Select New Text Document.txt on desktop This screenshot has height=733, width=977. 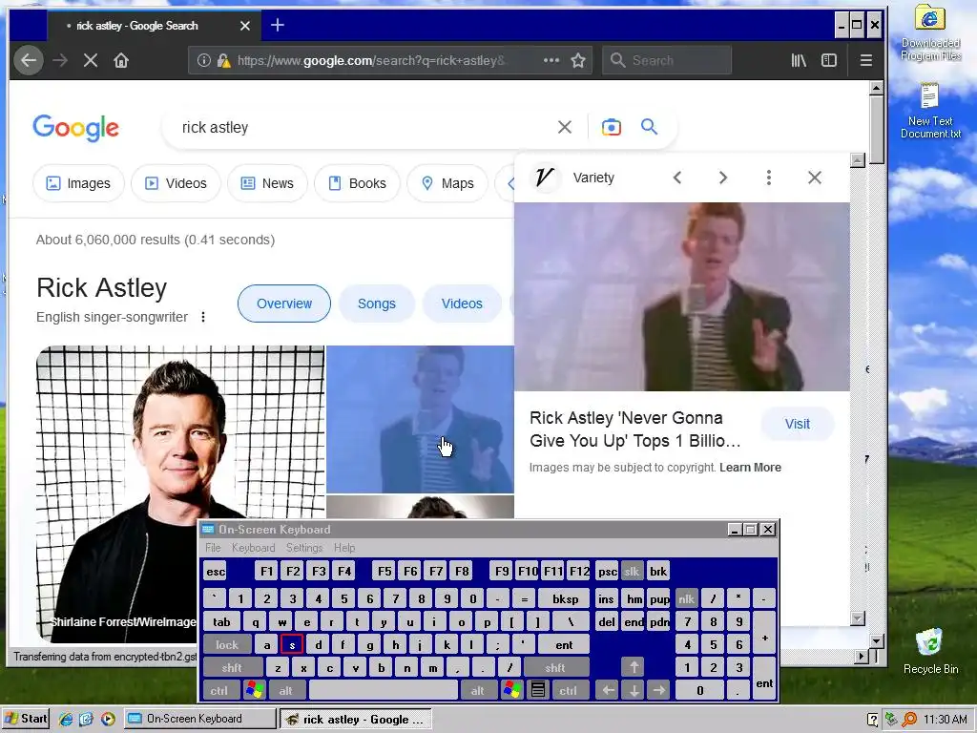point(930,111)
